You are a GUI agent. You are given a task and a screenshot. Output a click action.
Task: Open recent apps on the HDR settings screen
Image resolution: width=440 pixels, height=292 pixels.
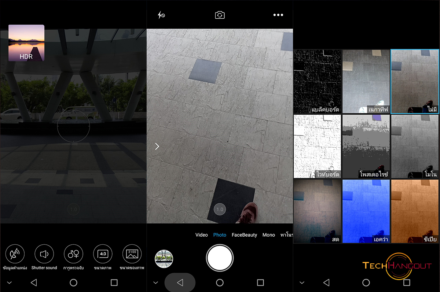pos(114,282)
